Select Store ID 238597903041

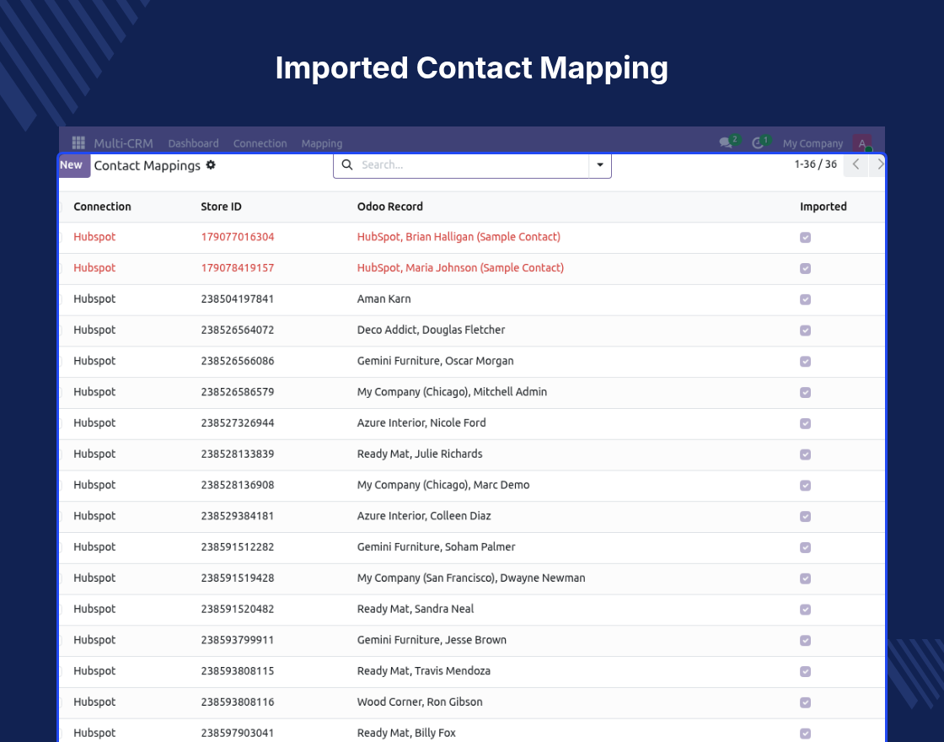click(237, 733)
